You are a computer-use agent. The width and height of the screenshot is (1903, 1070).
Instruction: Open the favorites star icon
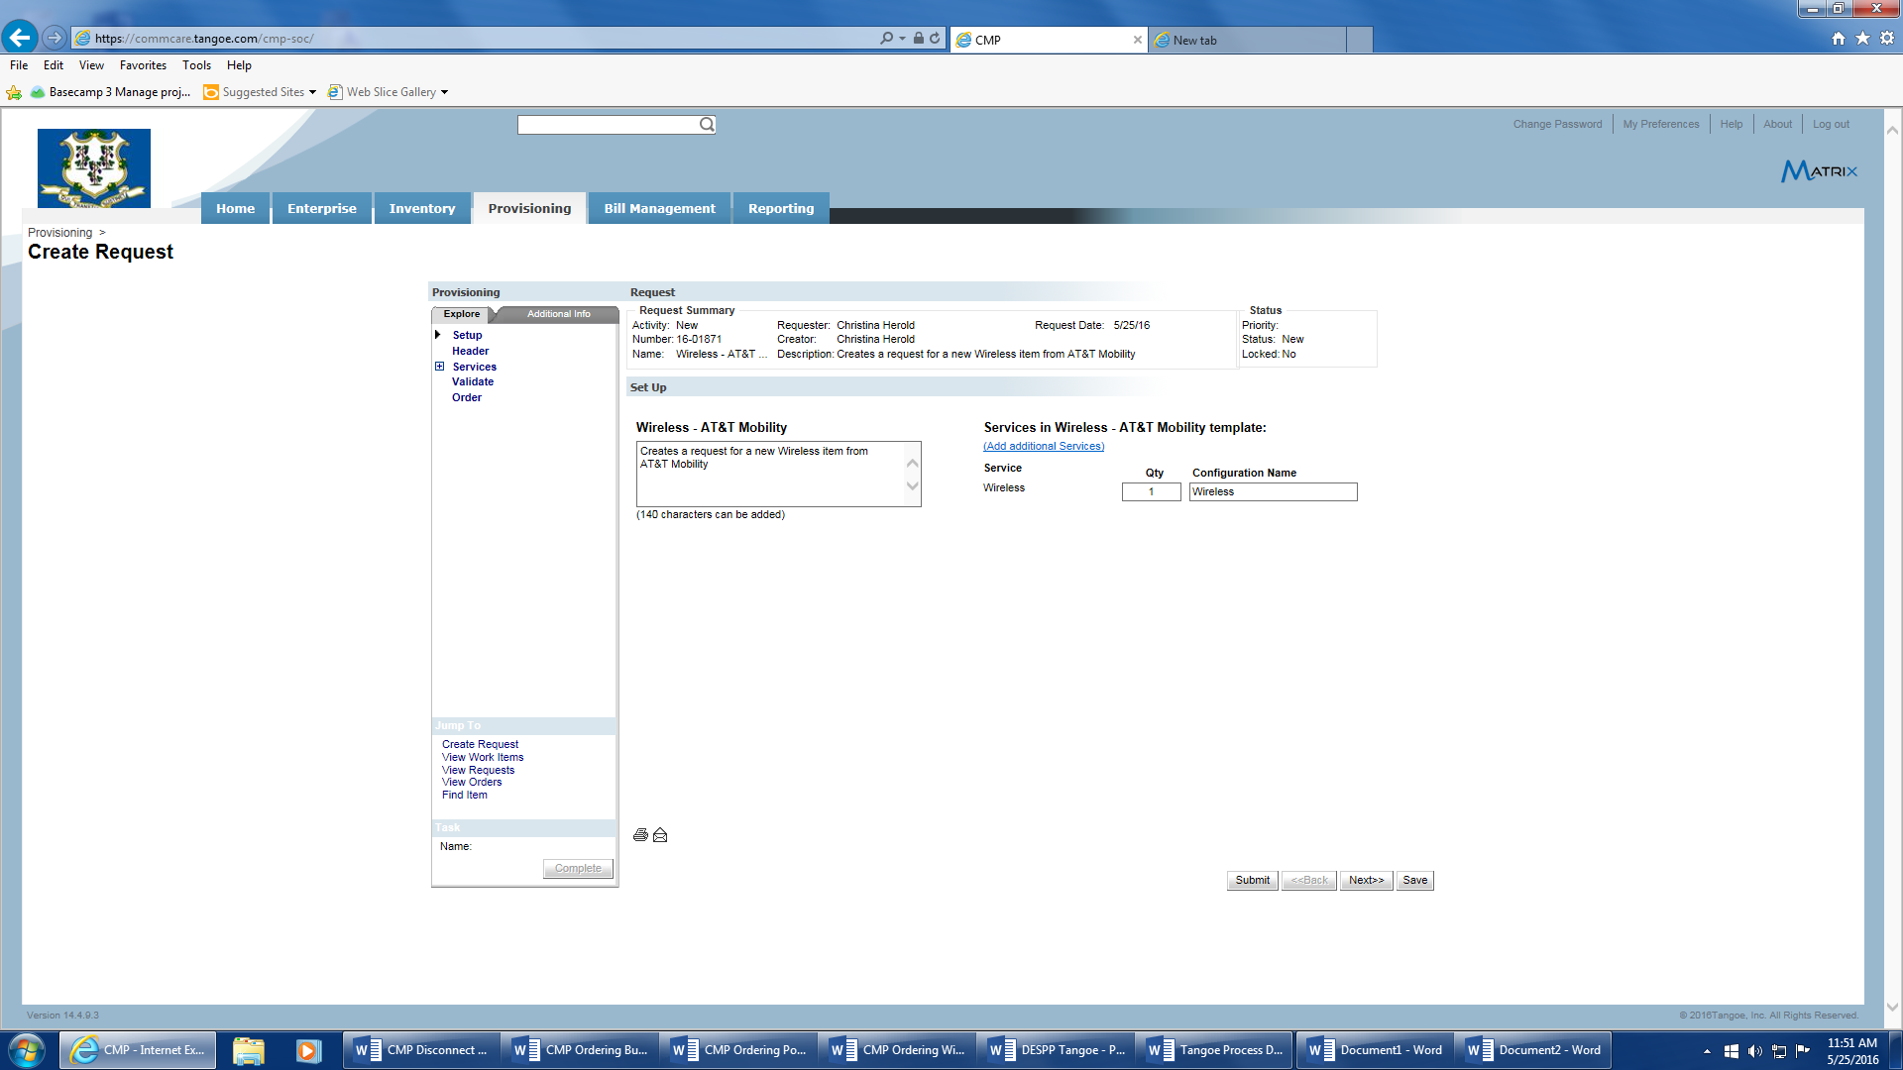(x=1862, y=39)
